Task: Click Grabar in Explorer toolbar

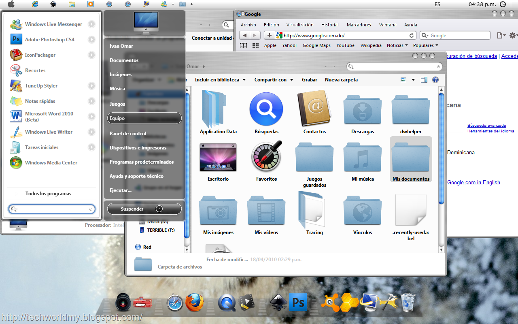Action: (x=310, y=80)
